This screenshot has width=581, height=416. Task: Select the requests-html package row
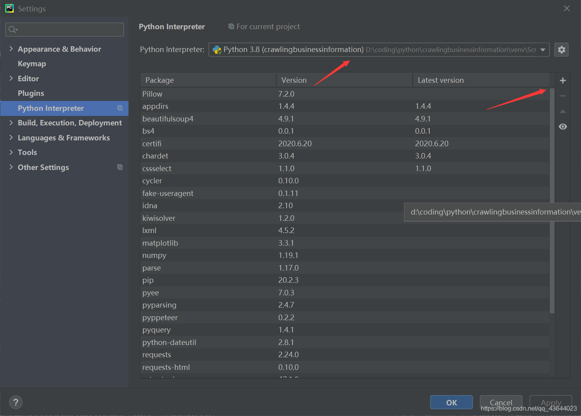pos(345,367)
